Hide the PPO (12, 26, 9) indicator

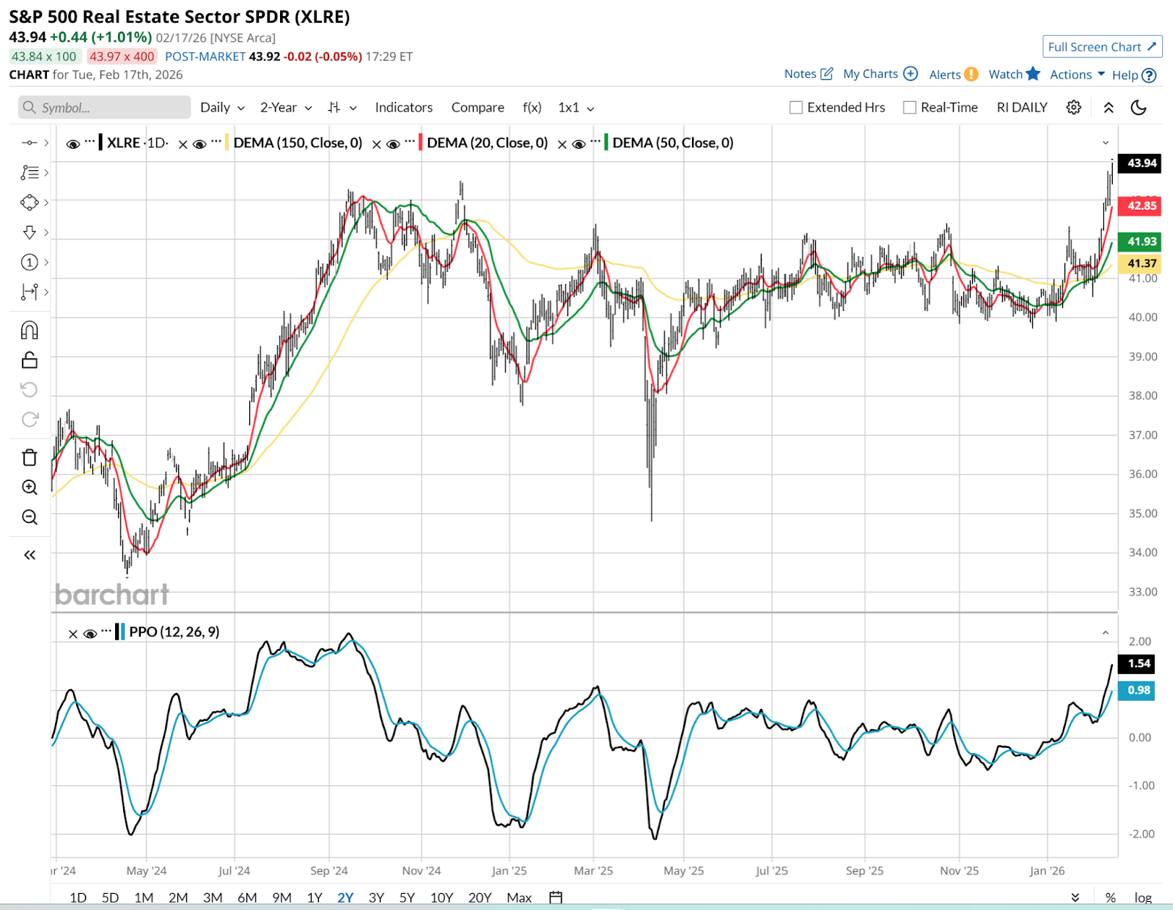(90, 634)
